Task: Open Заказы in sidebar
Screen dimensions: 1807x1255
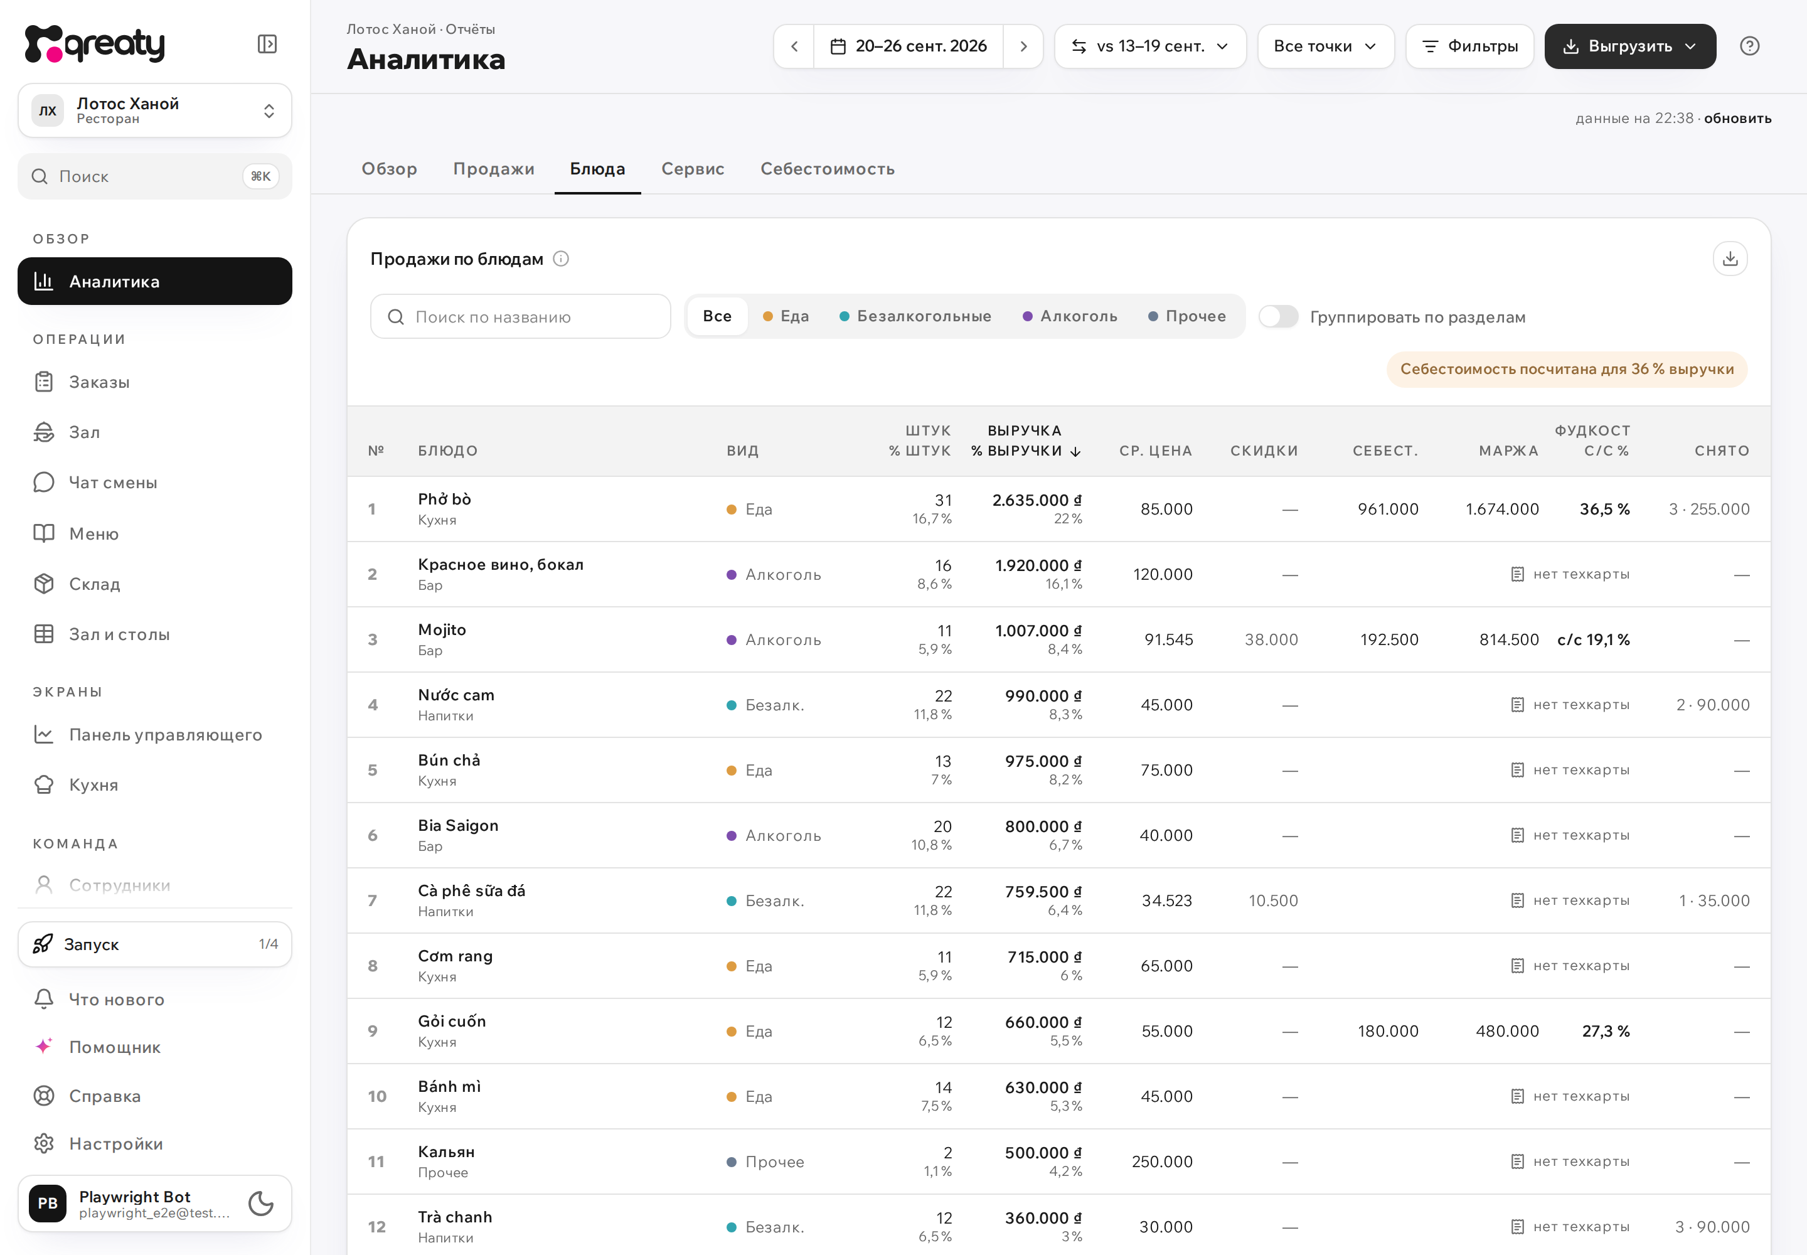Action: pos(155,382)
